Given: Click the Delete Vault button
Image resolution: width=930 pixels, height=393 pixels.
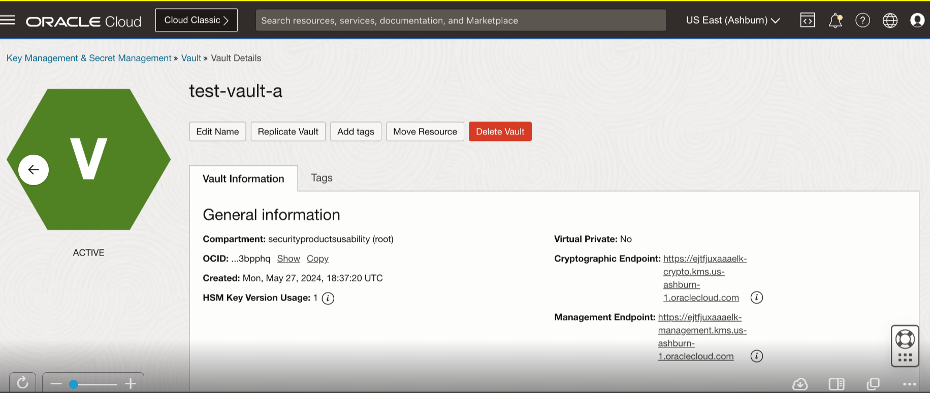Looking at the screenshot, I should click(500, 132).
